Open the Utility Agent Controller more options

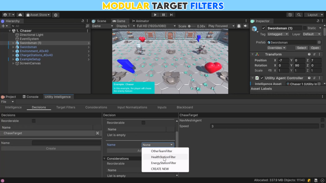pos(319,78)
